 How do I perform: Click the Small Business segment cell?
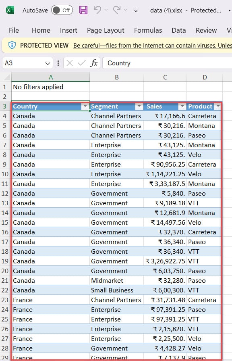[x=116, y=290]
